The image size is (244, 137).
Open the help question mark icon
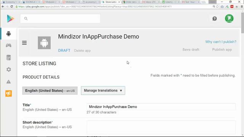(x=215, y=19)
